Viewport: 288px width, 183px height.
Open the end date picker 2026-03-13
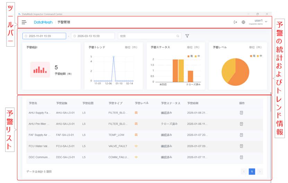[x=93, y=36]
